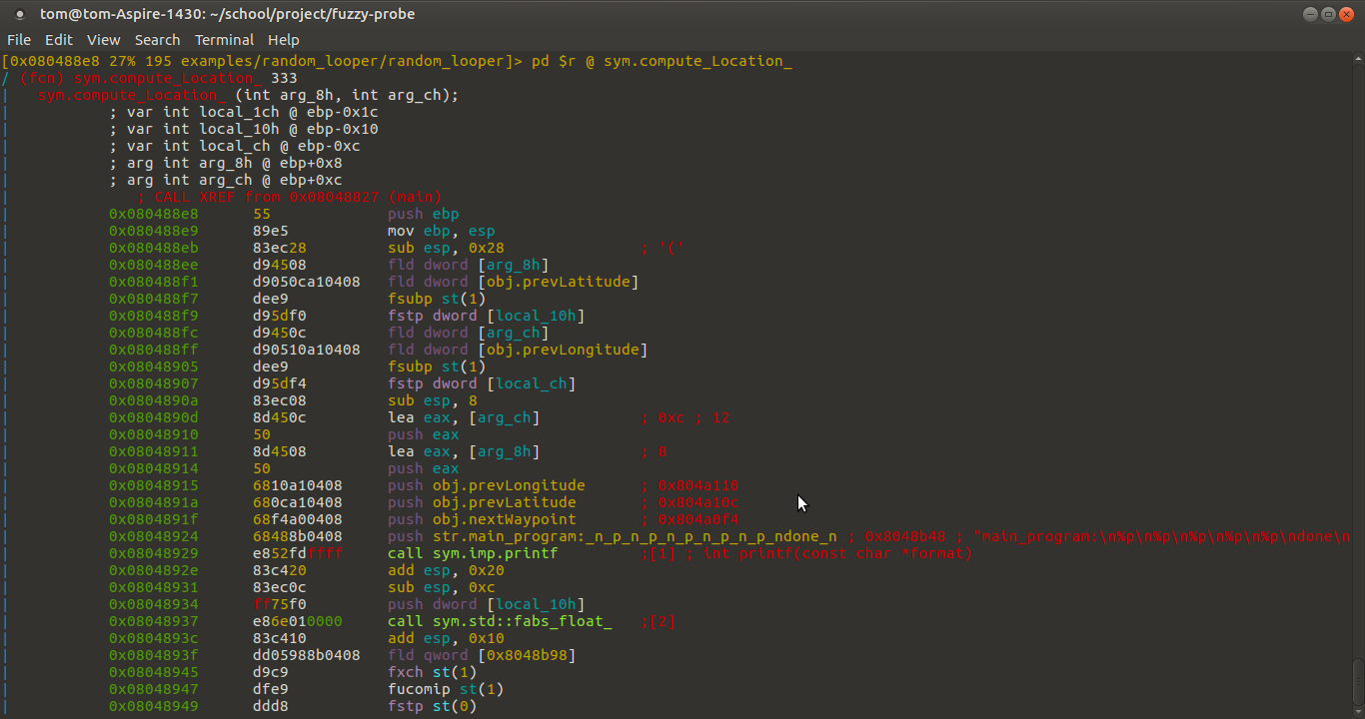Click opcode bytes 'e86e010000'

pyautogui.click(x=298, y=621)
